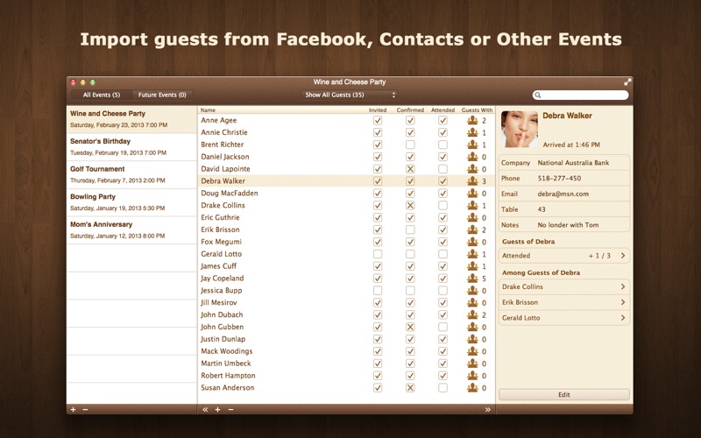The height and width of the screenshot is (438, 701).
Task: Click Anne Agee's guests-with people icon
Action: pos(472,120)
